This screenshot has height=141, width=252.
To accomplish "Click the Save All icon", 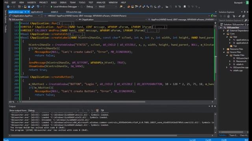I will click(x=33, y=7).
